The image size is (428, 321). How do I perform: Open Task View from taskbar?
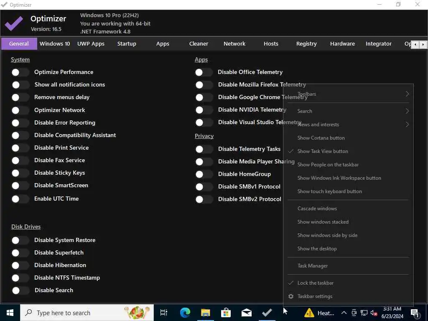pos(164,313)
